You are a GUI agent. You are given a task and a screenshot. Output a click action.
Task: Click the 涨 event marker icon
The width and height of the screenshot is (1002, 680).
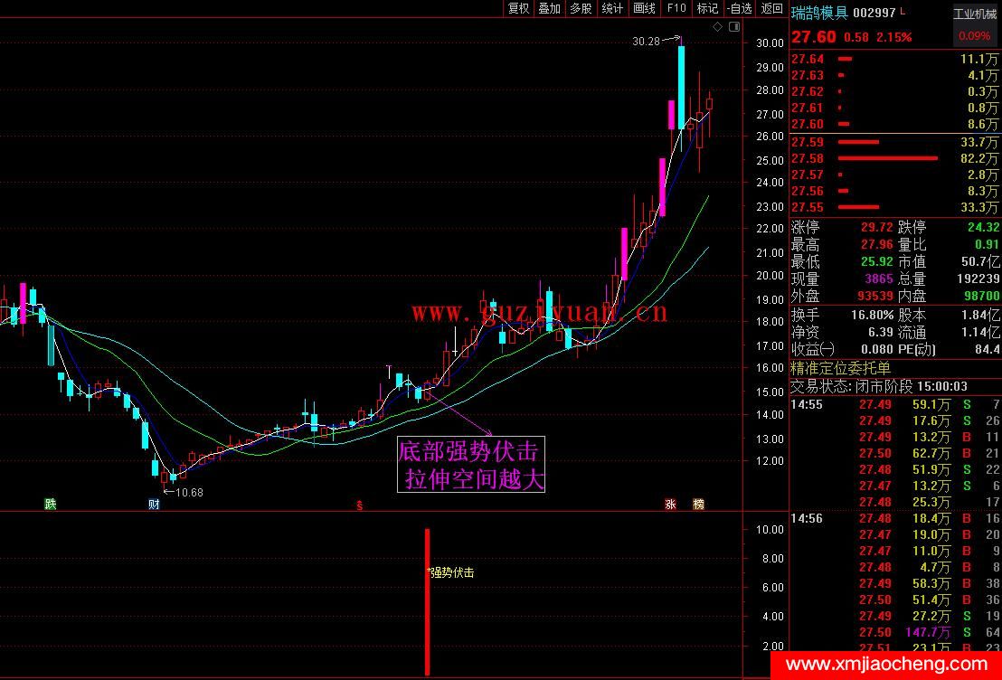coord(671,504)
